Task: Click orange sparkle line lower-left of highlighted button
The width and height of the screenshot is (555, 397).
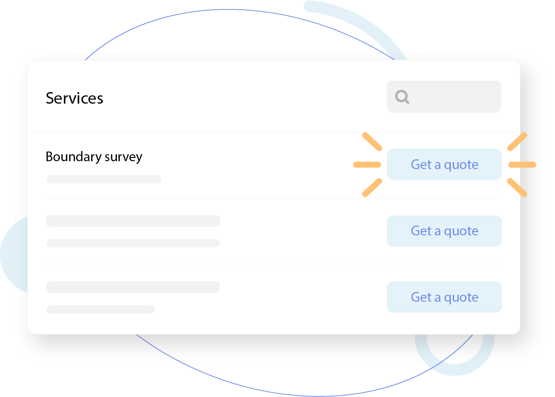Action: 372,187
